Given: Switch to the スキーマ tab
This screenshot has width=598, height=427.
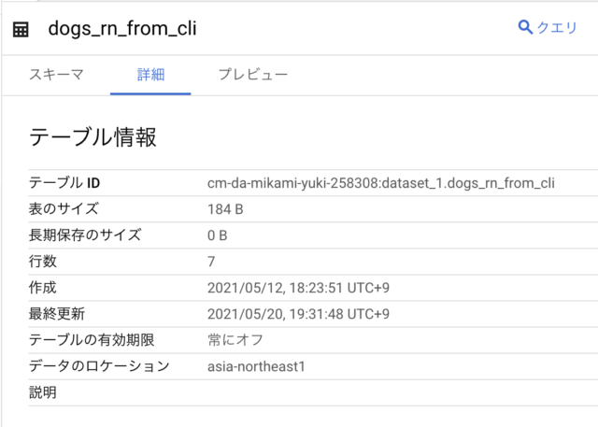Looking at the screenshot, I should [56, 75].
